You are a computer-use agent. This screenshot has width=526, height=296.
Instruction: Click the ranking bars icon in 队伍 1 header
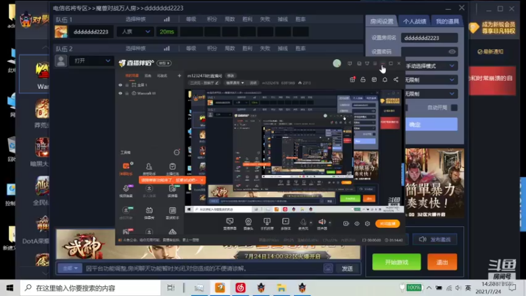(x=167, y=19)
